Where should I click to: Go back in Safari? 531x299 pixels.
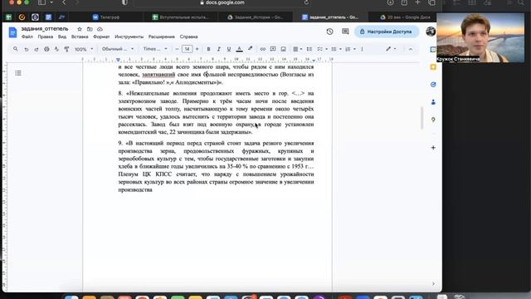64,2
